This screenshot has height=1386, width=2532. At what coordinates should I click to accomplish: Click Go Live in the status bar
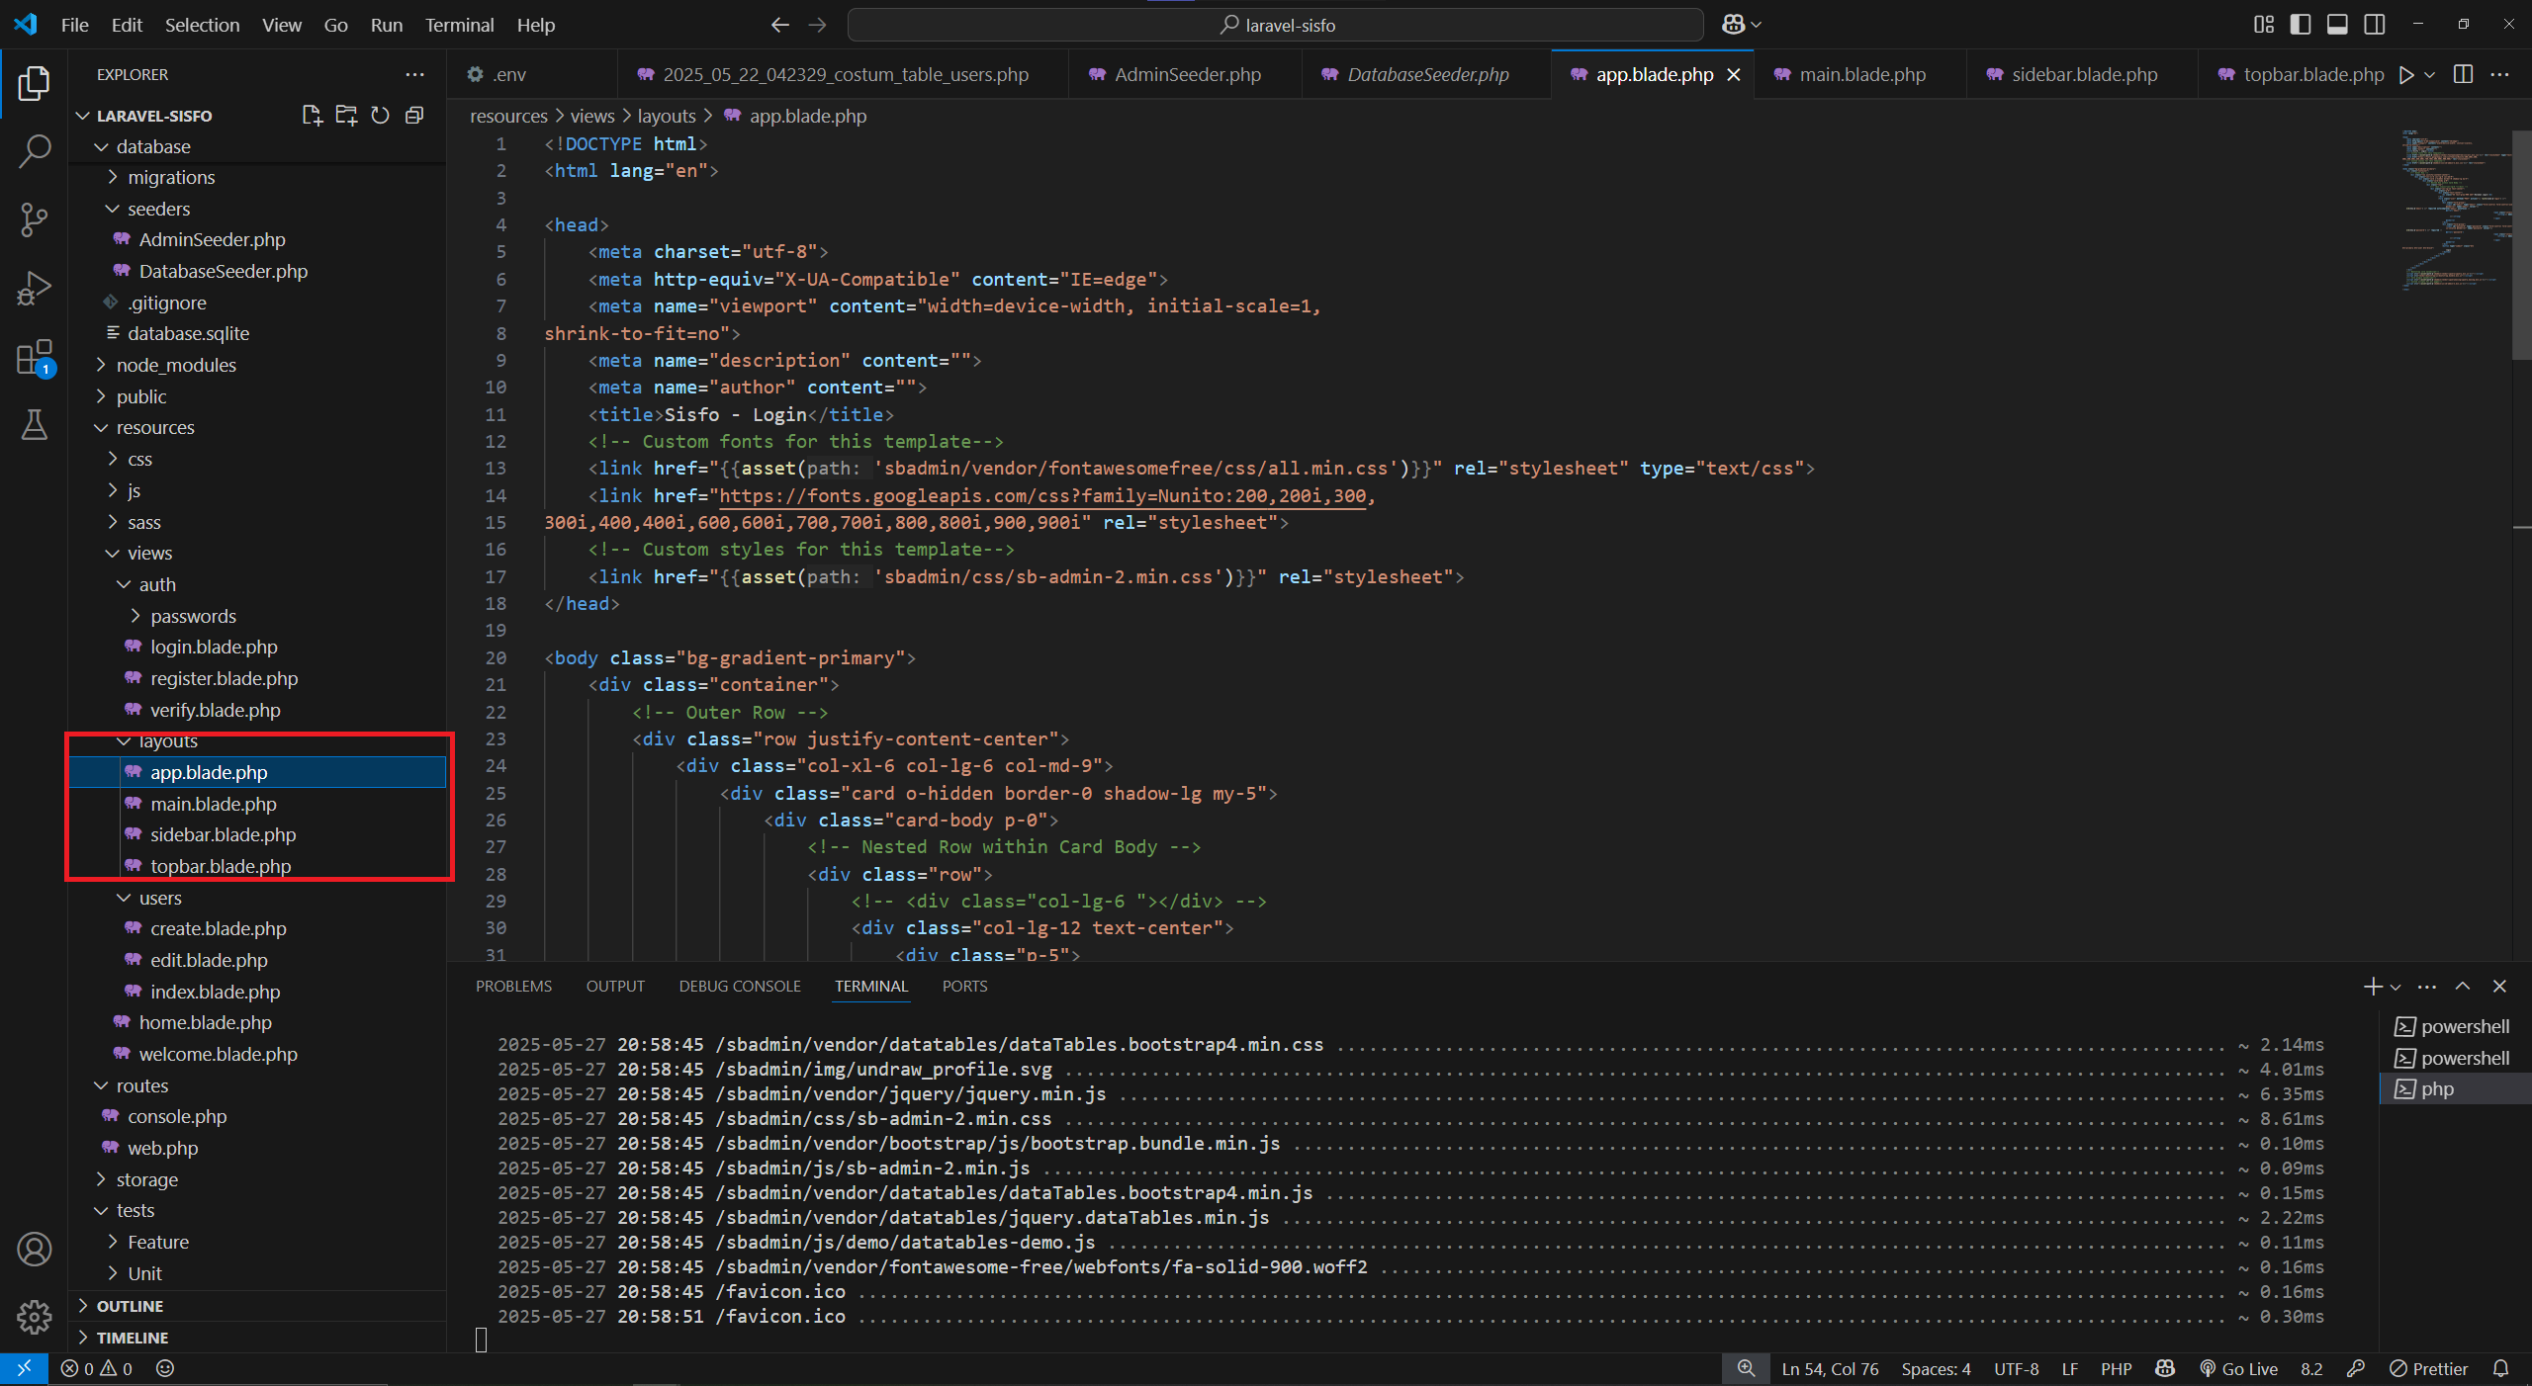click(2239, 1368)
